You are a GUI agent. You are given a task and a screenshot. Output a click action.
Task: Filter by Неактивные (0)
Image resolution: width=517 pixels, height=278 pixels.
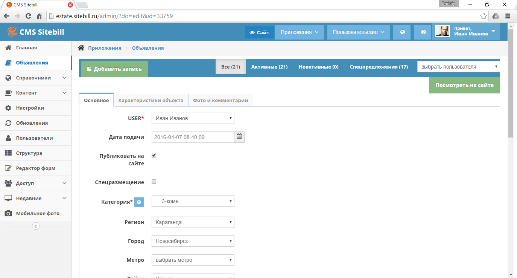click(x=319, y=67)
